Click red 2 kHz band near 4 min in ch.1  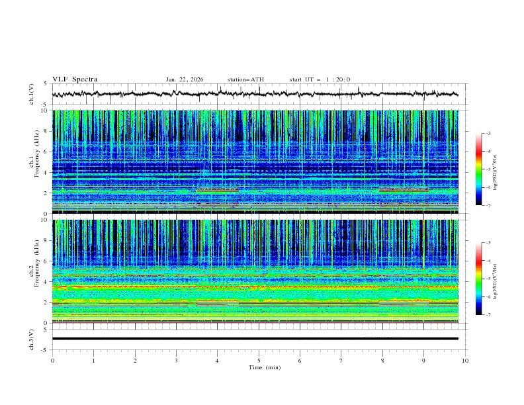point(217,191)
